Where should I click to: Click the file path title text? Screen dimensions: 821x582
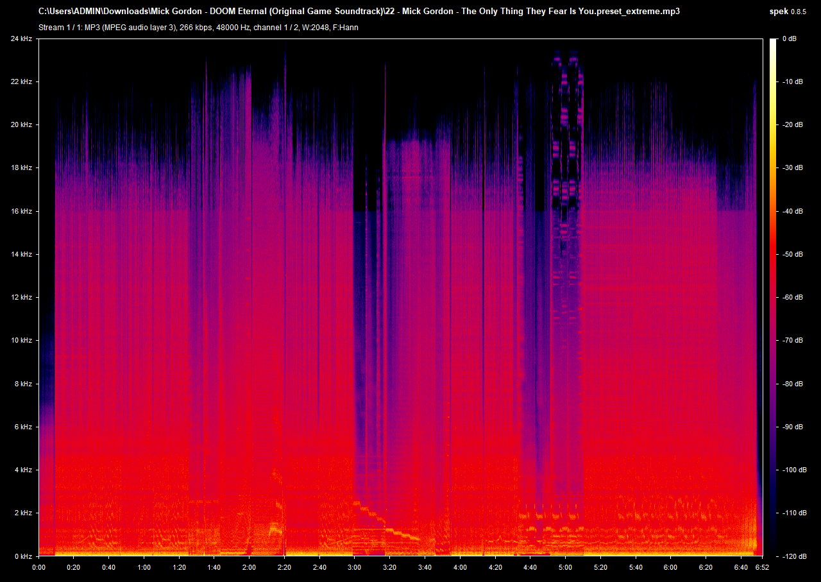pos(359,12)
